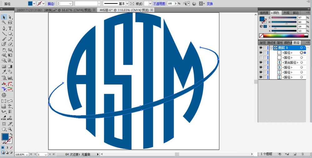Select the Hand tool
Viewport: 312px width, 158px height.
(x=4, y=129)
